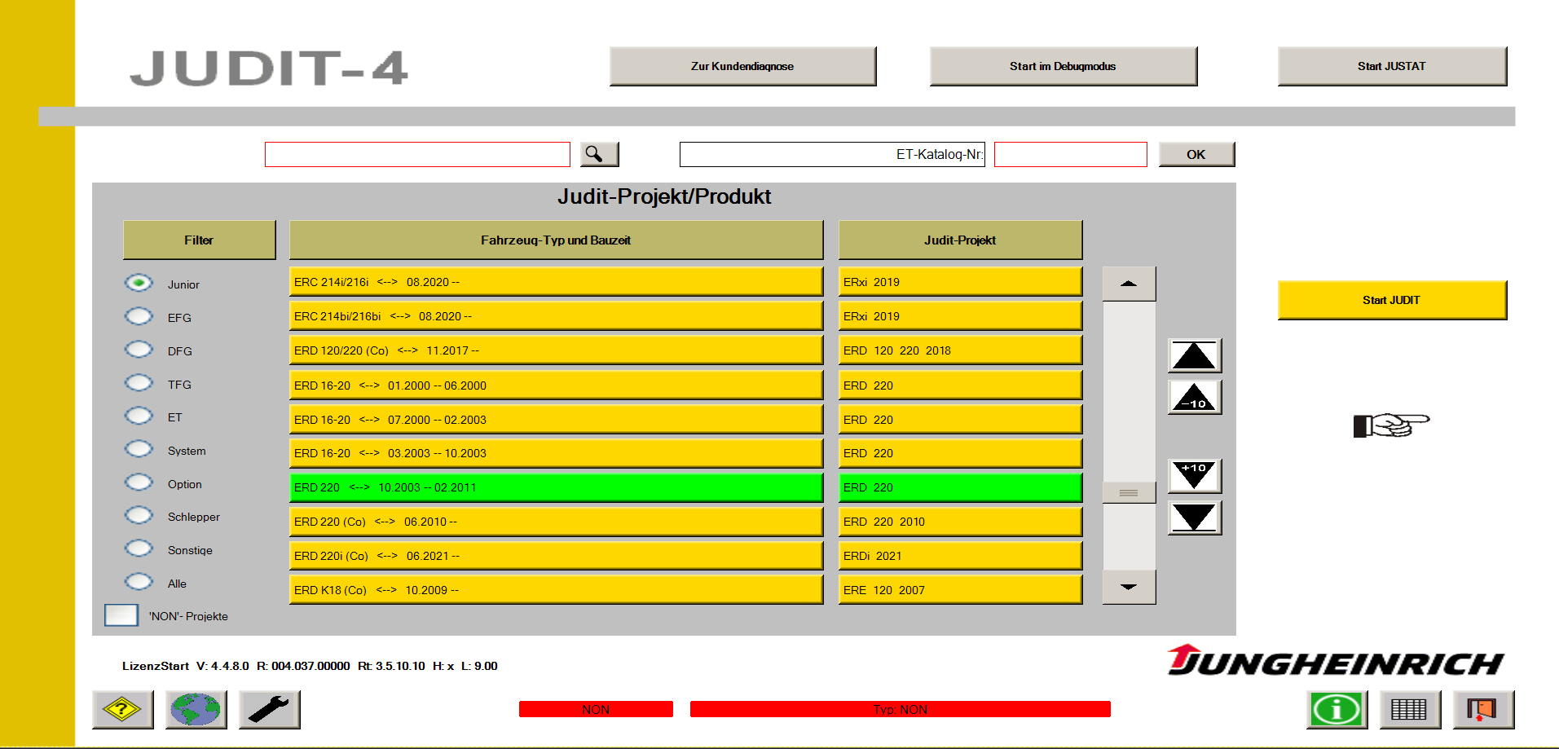Select row ERD 220i (Co) 06.2021
The width and height of the screenshot is (1559, 749).
[556, 556]
